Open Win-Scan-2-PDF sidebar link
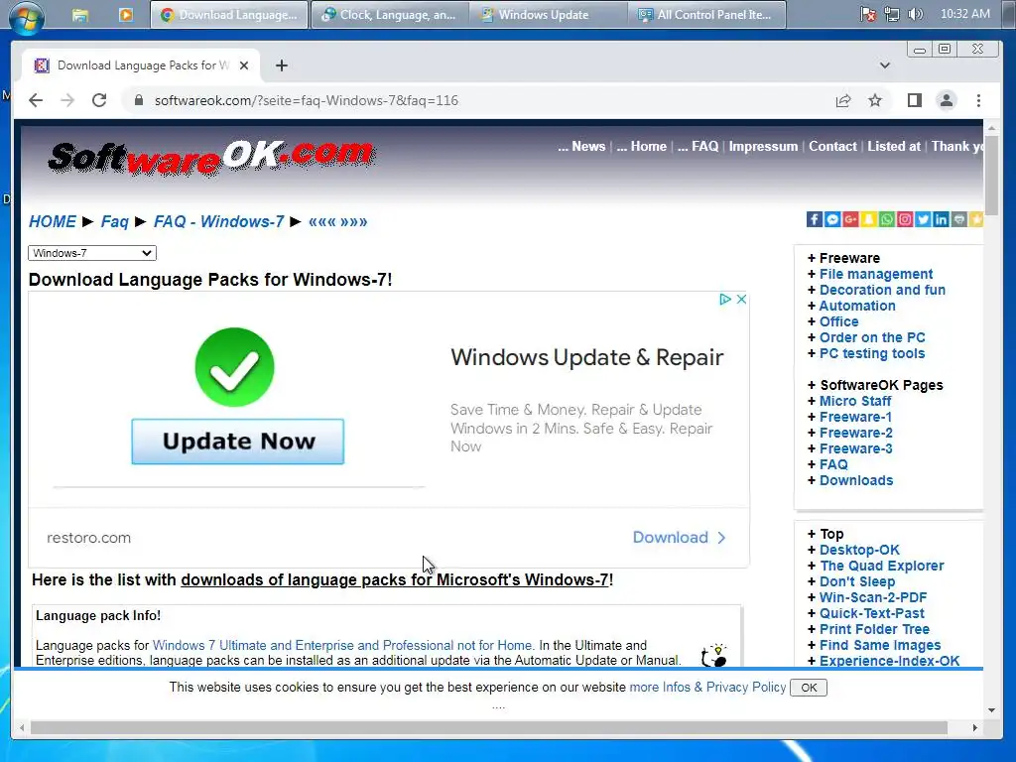 pos(873,597)
